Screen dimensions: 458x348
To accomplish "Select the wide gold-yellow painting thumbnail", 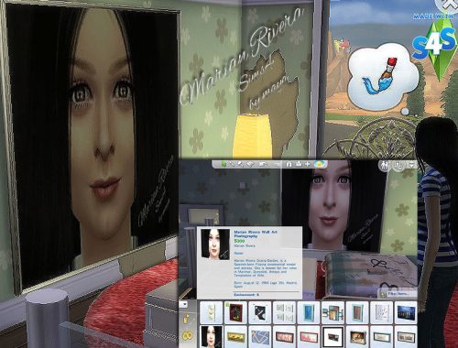I will coord(235,337).
